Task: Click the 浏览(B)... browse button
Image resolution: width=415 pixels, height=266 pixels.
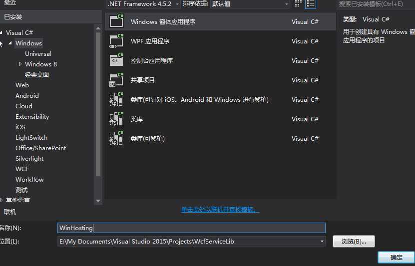Action: [354, 242]
